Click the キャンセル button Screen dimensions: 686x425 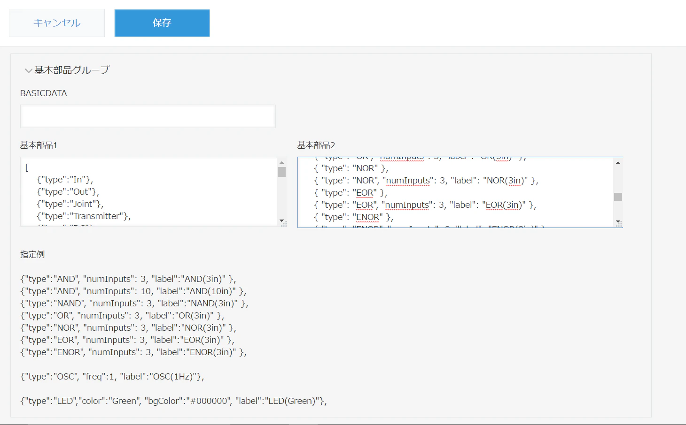click(x=57, y=23)
